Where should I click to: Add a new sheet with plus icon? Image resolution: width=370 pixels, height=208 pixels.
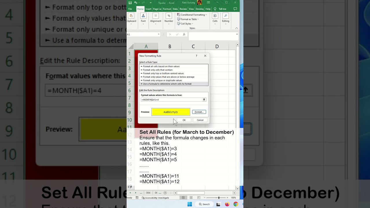pyautogui.click(x=165, y=193)
